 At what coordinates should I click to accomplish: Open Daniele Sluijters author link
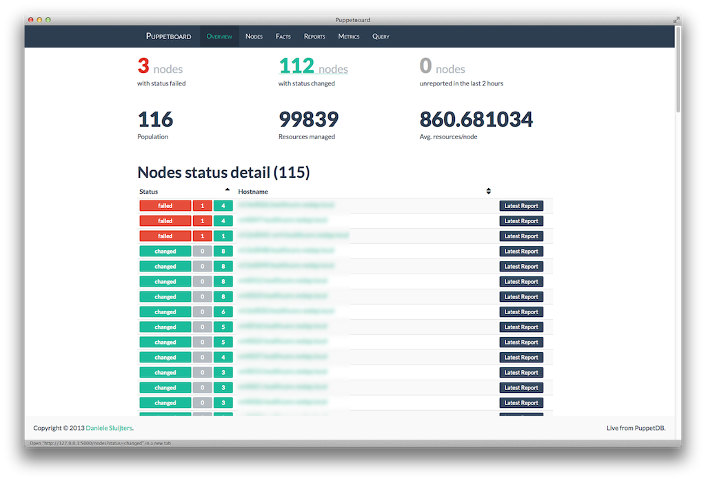(x=109, y=428)
